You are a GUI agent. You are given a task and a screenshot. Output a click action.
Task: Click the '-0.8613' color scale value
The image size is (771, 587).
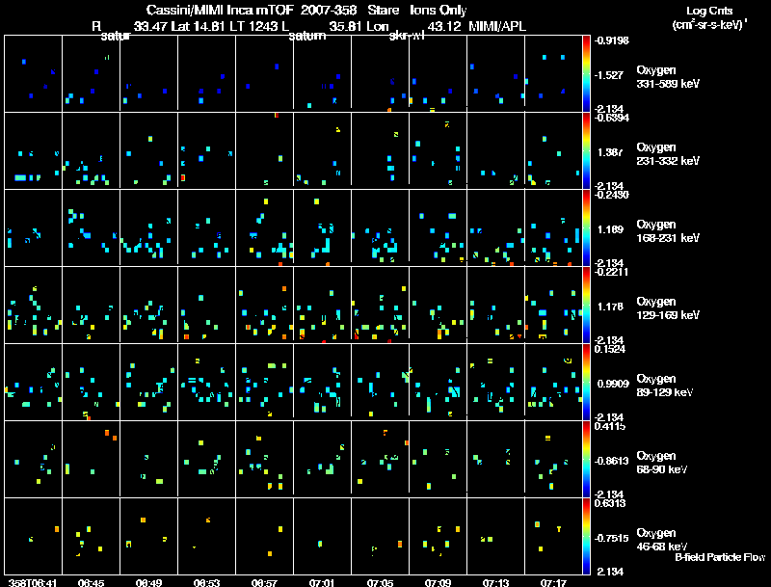611,461
